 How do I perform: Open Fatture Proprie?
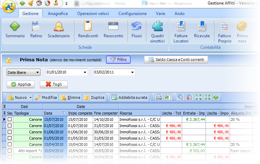(x=225, y=32)
